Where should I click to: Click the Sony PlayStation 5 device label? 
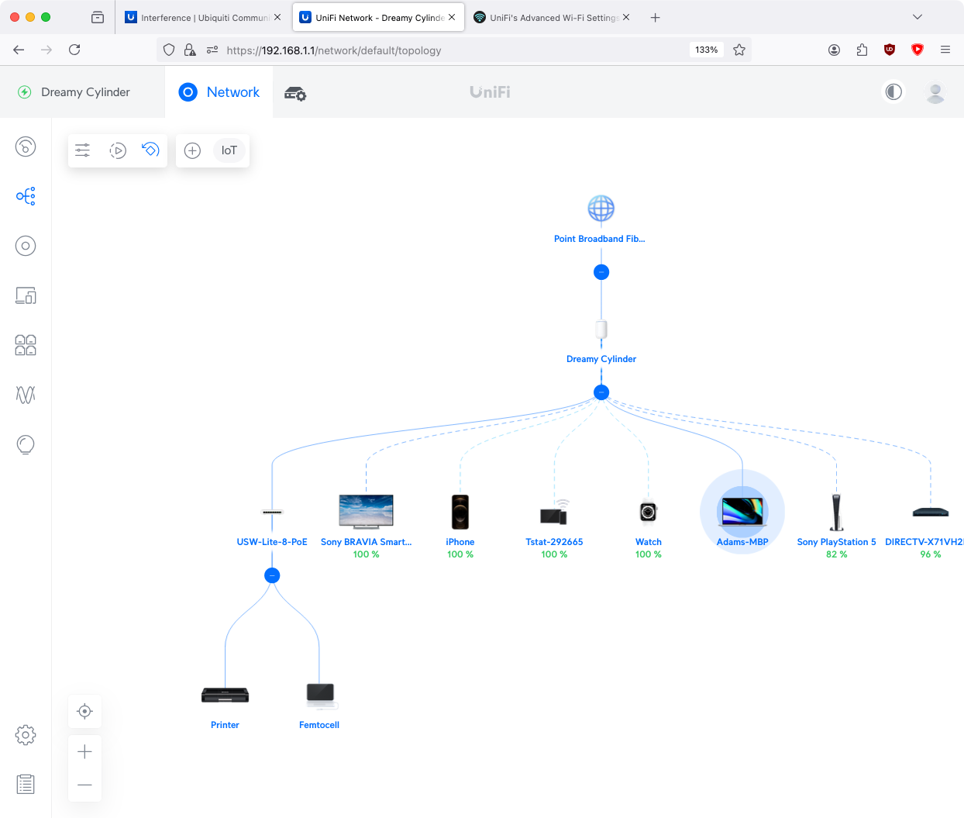click(x=836, y=542)
